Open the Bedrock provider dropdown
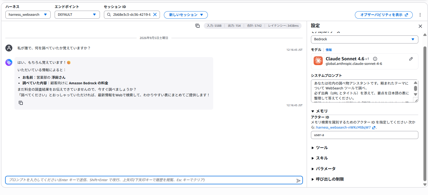This screenshot has width=428, height=195. [365, 39]
